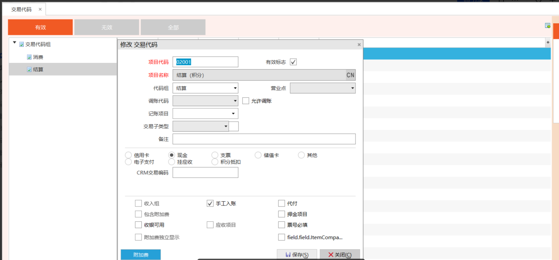Uncheck the 手工入账 checkbox

(x=210, y=203)
